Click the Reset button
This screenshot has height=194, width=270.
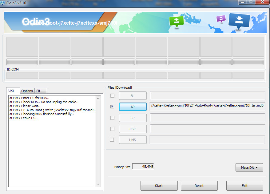(199, 186)
